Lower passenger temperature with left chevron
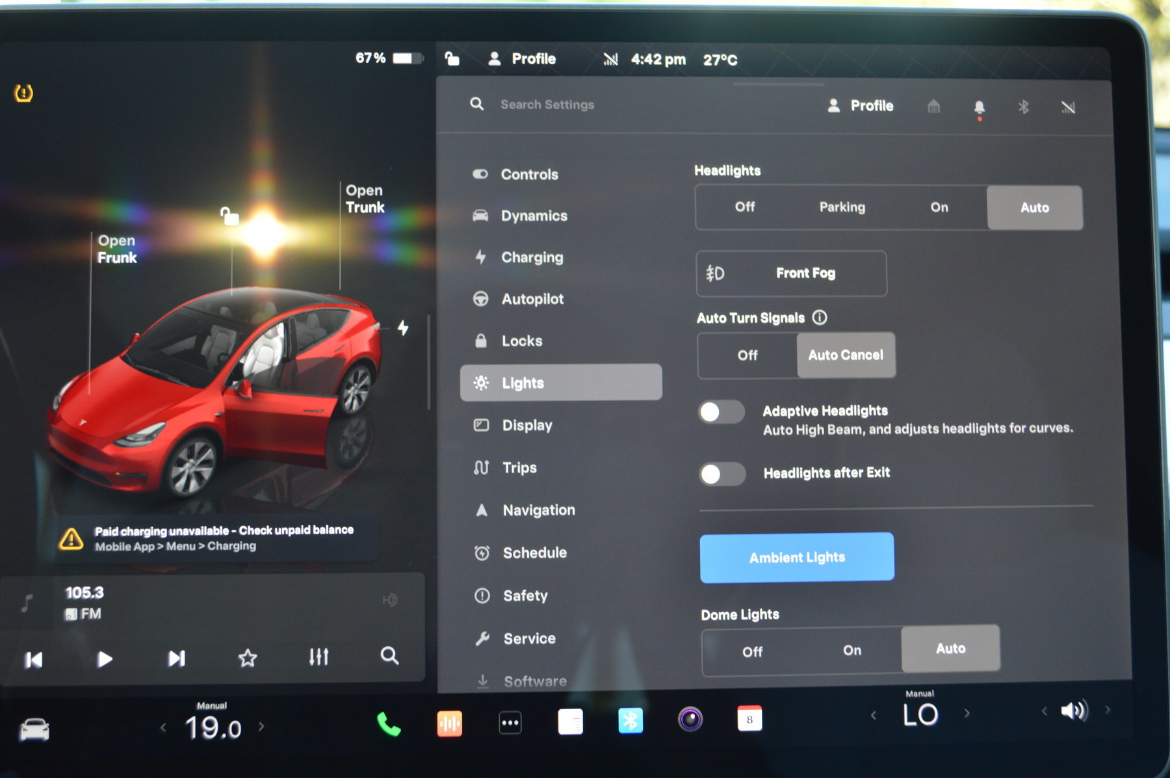Screen dimensions: 1170x778 coord(874,715)
